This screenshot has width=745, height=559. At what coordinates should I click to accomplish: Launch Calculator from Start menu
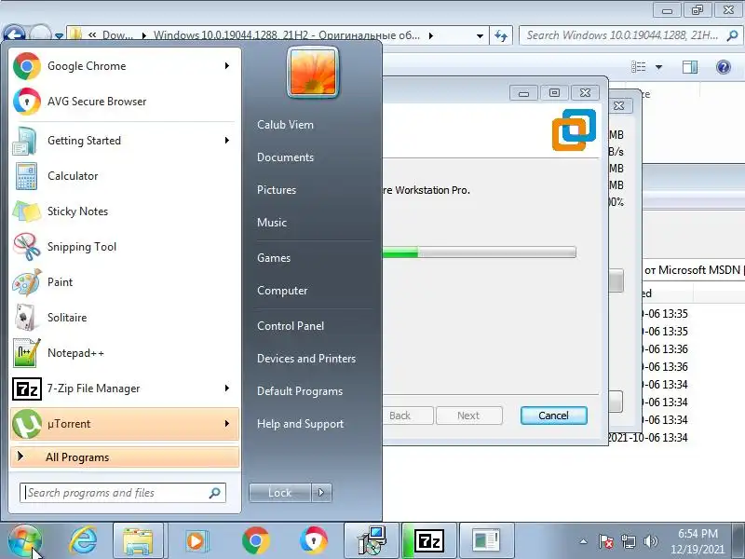(124, 176)
